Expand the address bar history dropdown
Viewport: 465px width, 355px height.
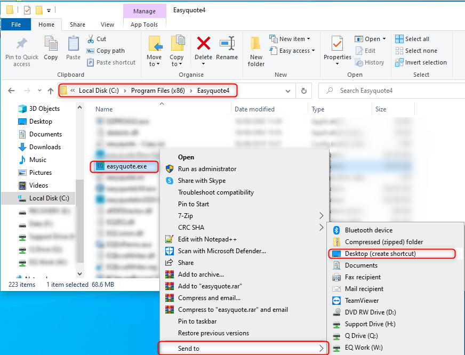click(x=287, y=91)
